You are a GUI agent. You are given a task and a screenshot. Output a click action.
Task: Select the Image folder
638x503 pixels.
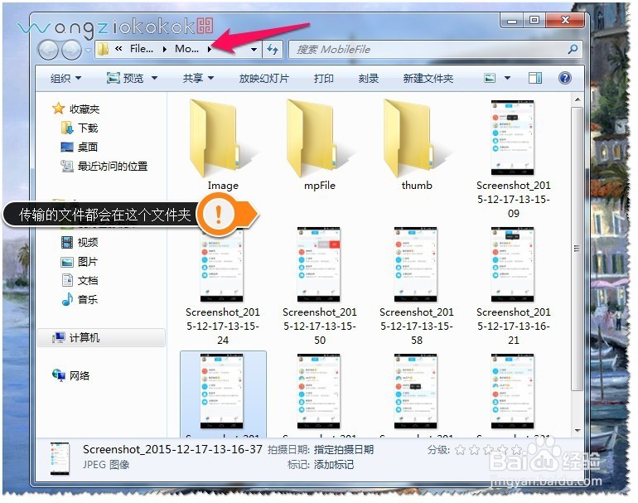pyautogui.click(x=223, y=144)
